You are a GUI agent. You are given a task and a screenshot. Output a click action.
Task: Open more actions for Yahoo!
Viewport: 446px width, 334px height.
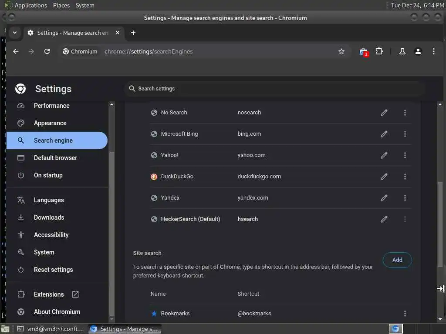click(x=405, y=155)
